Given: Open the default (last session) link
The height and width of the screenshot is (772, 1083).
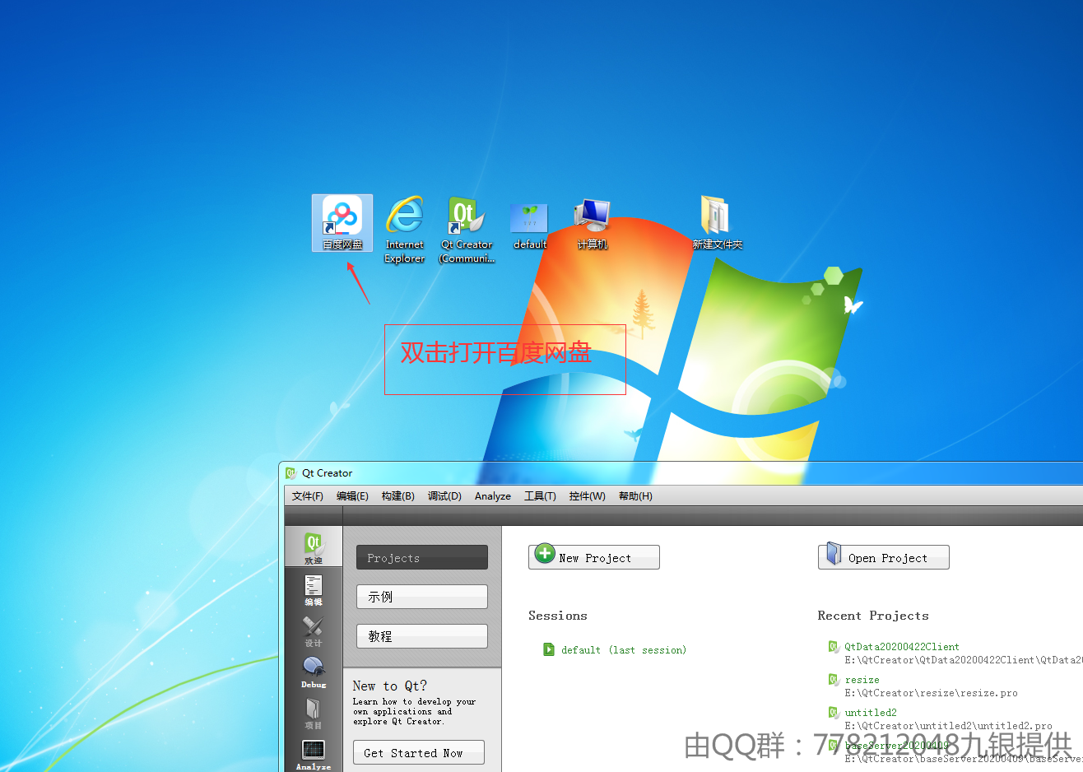Looking at the screenshot, I should tap(624, 650).
